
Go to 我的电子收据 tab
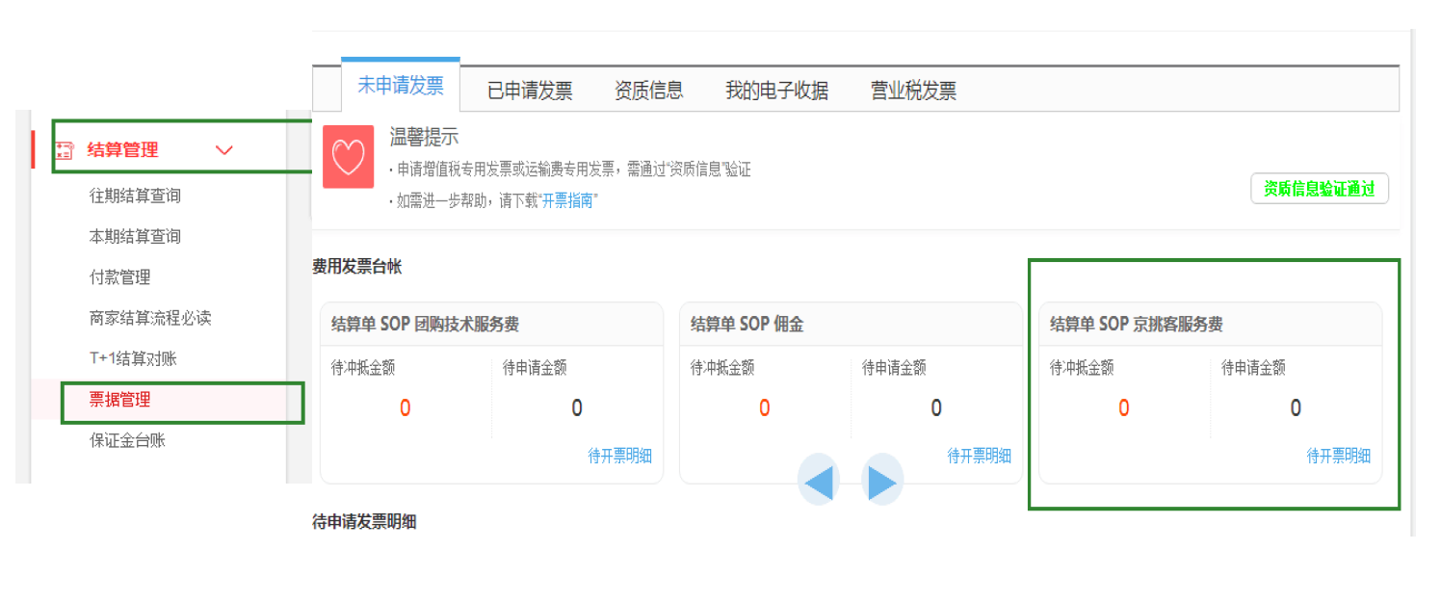pos(776,91)
